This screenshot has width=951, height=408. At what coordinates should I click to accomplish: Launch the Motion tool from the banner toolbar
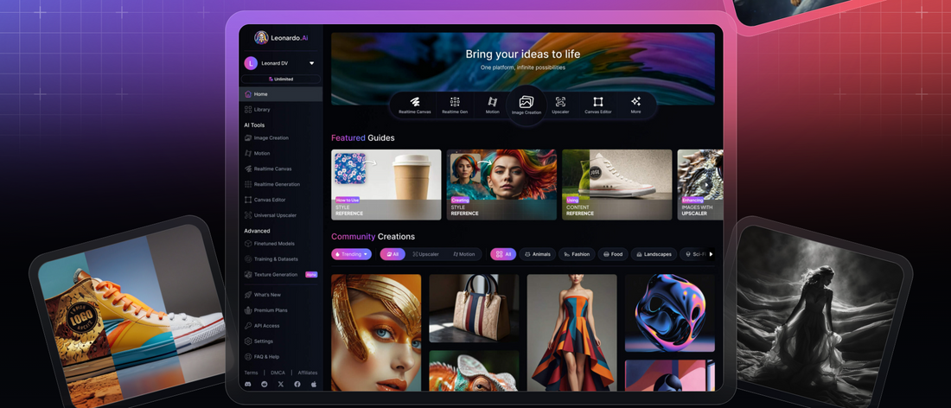click(x=492, y=105)
